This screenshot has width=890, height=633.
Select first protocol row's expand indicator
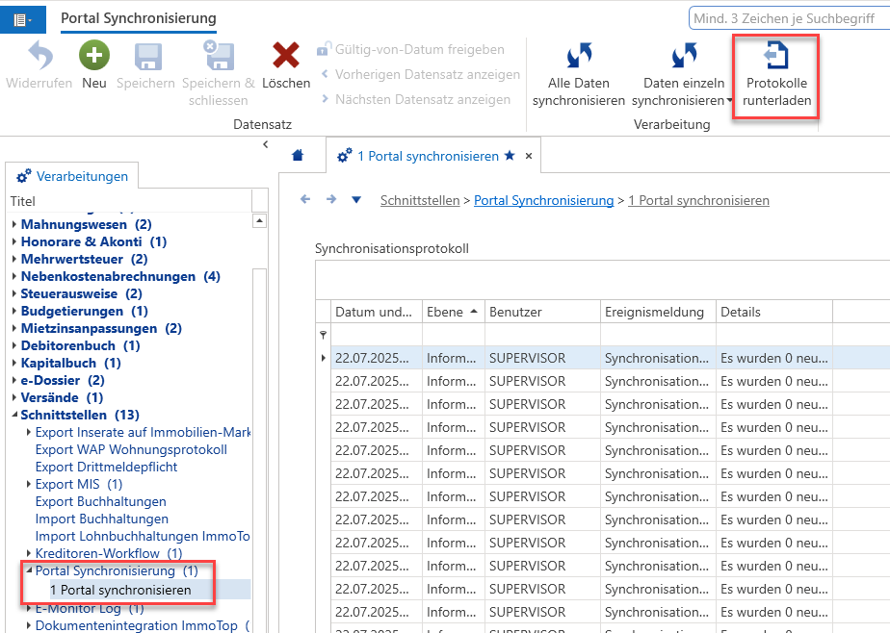[x=323, y=358]
